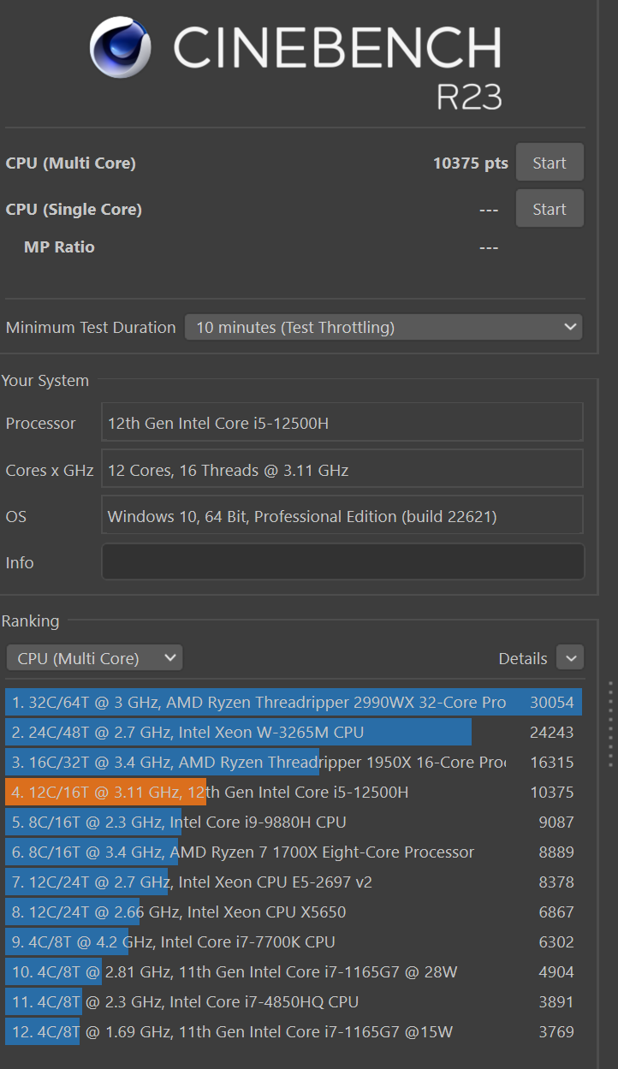Click the CPU (Single Core) label

[x=74, y=209]
